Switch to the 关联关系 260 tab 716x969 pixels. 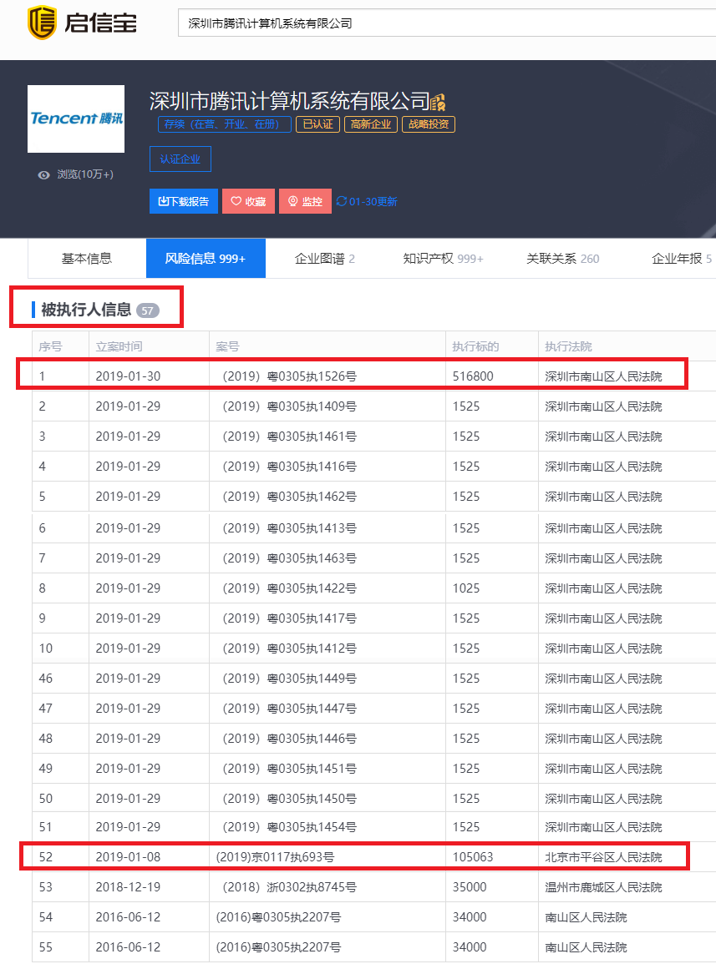coord(562,259)
